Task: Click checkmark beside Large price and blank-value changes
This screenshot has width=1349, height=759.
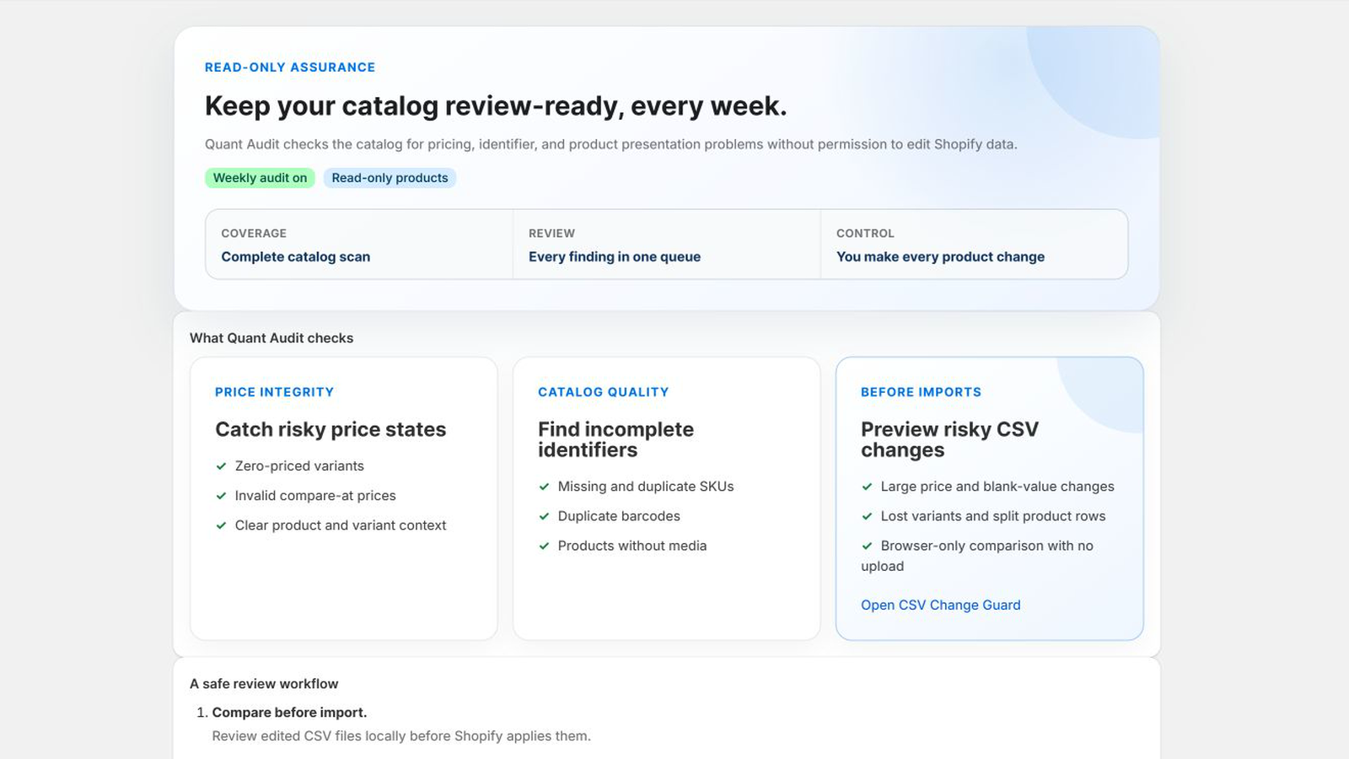Action: [867, 487]
